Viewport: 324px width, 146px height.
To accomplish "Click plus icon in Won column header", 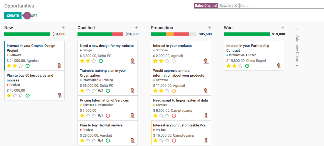I will (283, 28).
